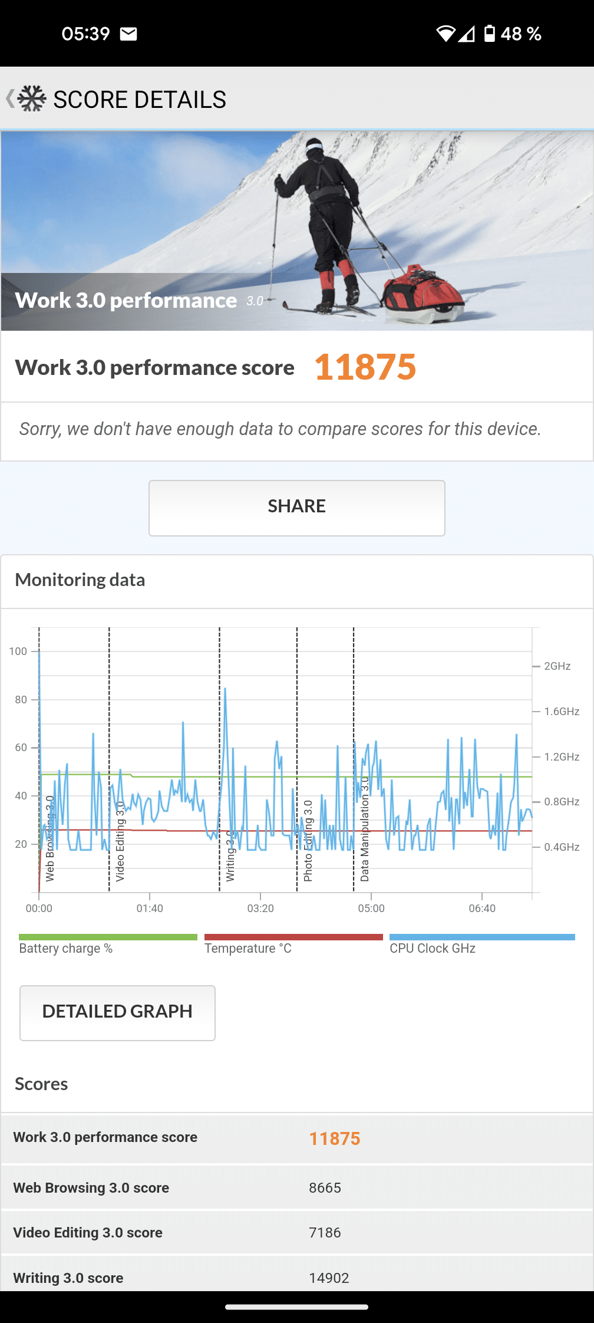This screenshot has width=594, height=1323.
Task: Tap the battery status icon
Action: tap(489, 34)
